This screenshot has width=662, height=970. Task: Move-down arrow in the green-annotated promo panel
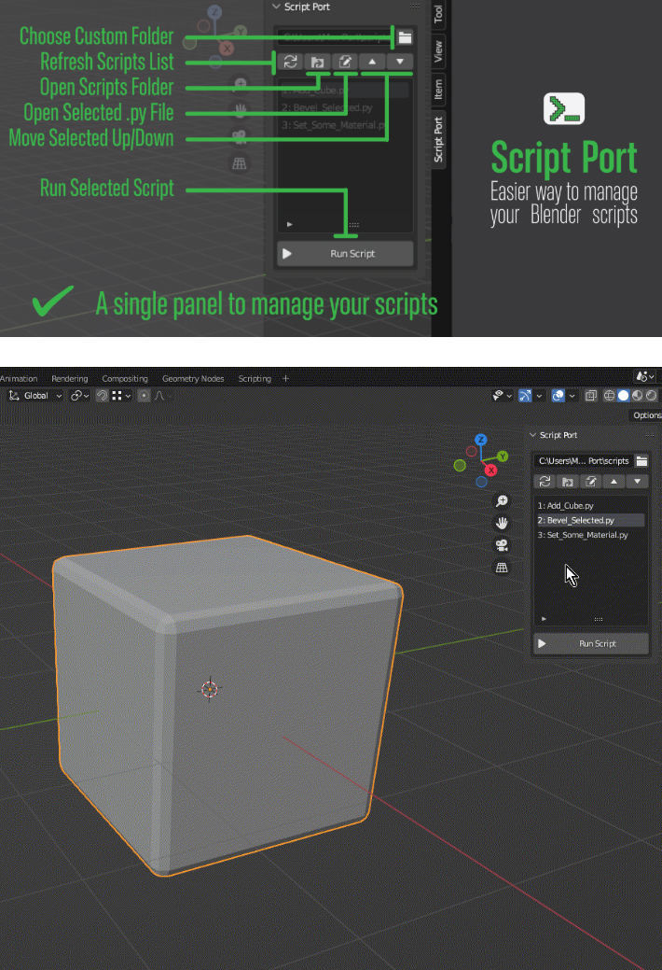click(x=400, y=62)
